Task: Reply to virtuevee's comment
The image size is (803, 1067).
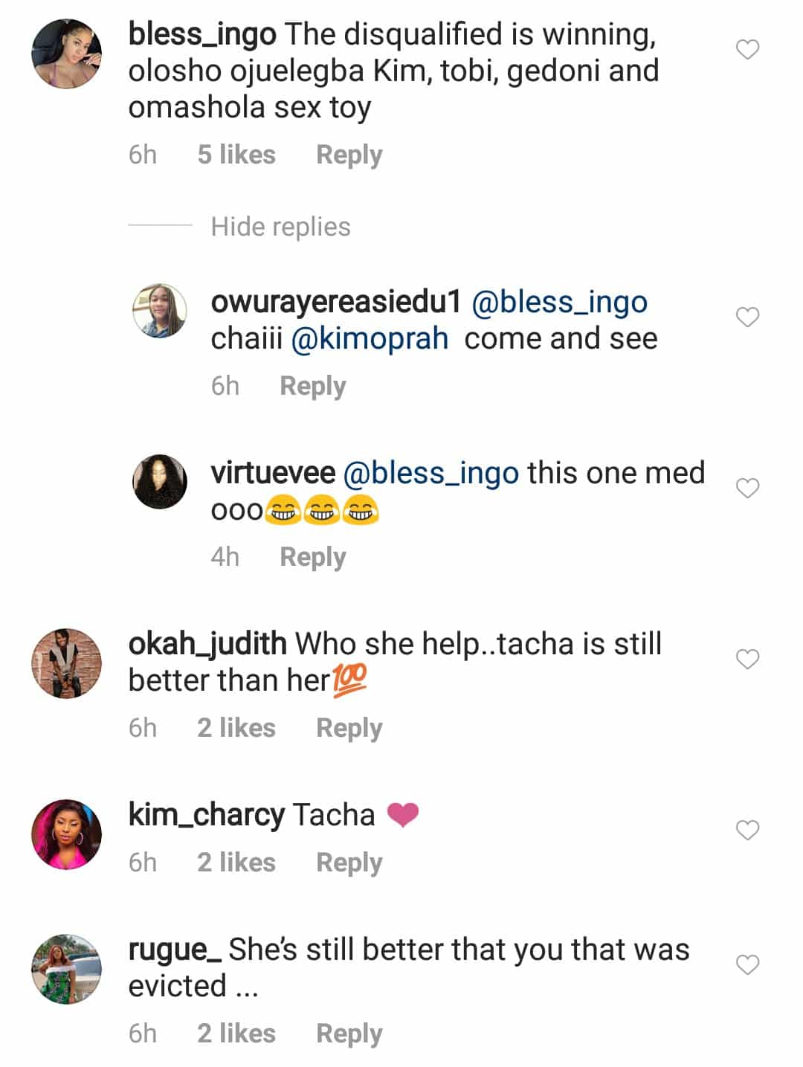Action: pyautogui.click(x=312, y=557)
